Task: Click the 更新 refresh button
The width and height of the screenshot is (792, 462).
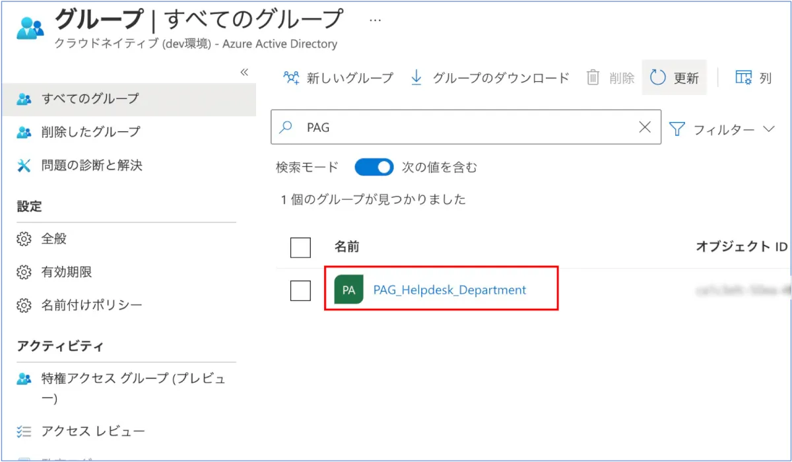Action: click(674, 78)
